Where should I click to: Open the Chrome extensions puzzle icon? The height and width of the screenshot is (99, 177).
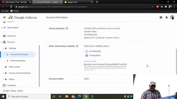coord(166,7)
